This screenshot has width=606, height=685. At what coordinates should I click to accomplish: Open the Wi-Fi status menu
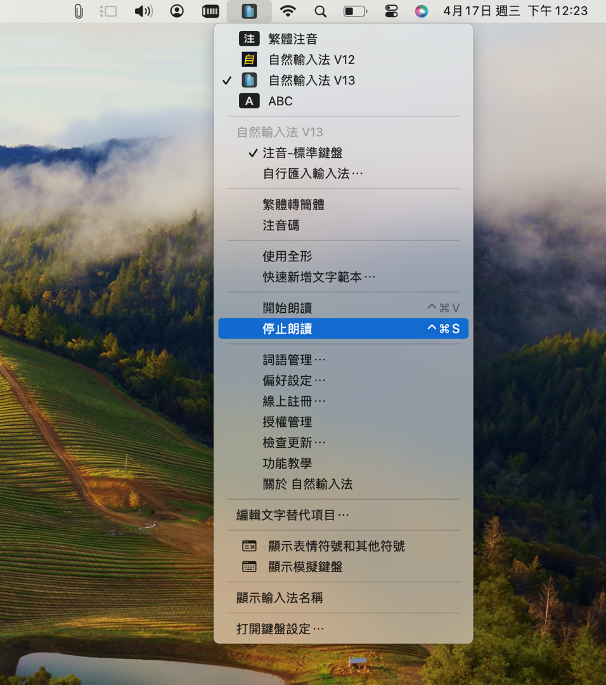(288, 11)
